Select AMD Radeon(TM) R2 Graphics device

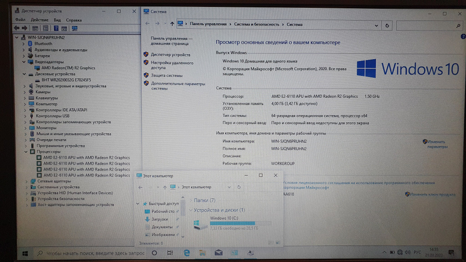tap(68, 68)
